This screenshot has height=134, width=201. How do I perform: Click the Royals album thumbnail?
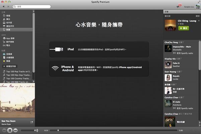point(168,78)
